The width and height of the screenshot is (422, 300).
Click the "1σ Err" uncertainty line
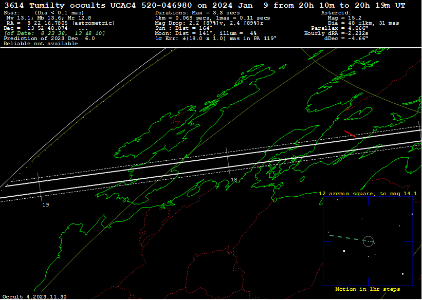216,39
